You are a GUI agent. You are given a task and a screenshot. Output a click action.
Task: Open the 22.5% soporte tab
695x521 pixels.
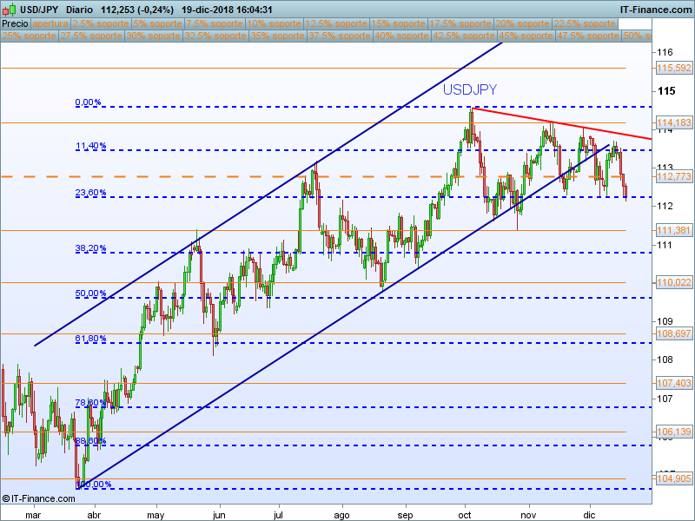click(585, 24)
